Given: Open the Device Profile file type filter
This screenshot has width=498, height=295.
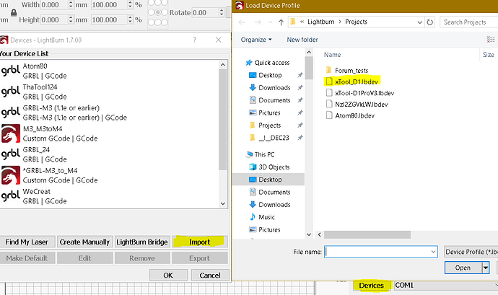Looking at the screenshot, I should (x=471, y=252).
